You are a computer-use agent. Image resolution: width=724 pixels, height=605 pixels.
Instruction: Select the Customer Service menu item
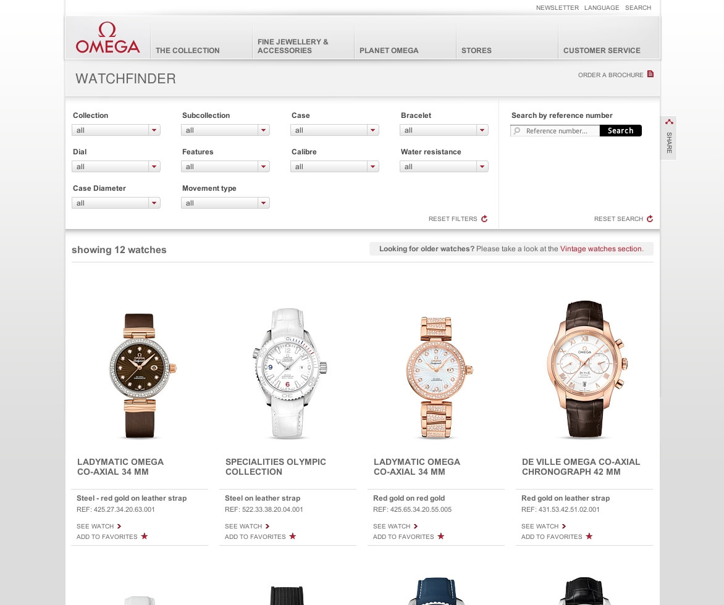point(602,50)
